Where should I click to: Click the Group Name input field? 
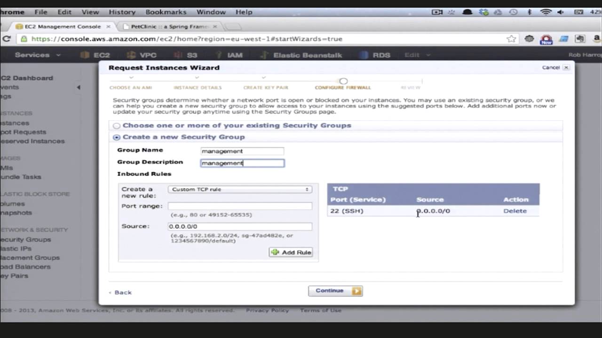tap(242, 151)
